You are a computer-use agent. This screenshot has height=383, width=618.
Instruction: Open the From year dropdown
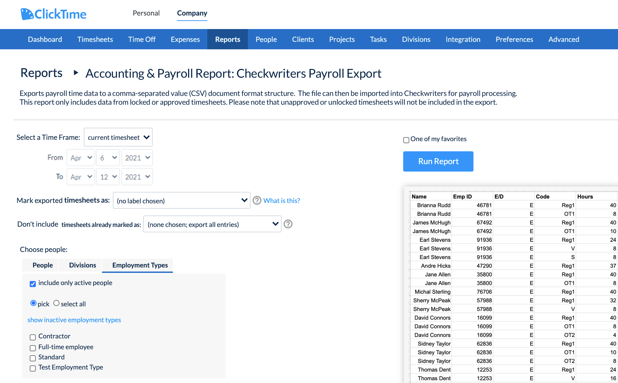click(x=137, y=158)
